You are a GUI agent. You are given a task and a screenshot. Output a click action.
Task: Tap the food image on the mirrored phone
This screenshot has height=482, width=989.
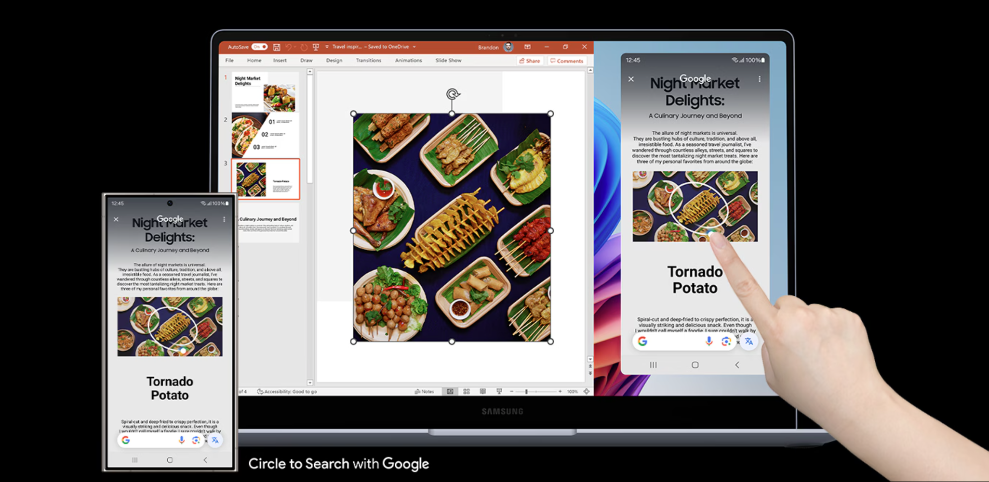pos(695,206)
